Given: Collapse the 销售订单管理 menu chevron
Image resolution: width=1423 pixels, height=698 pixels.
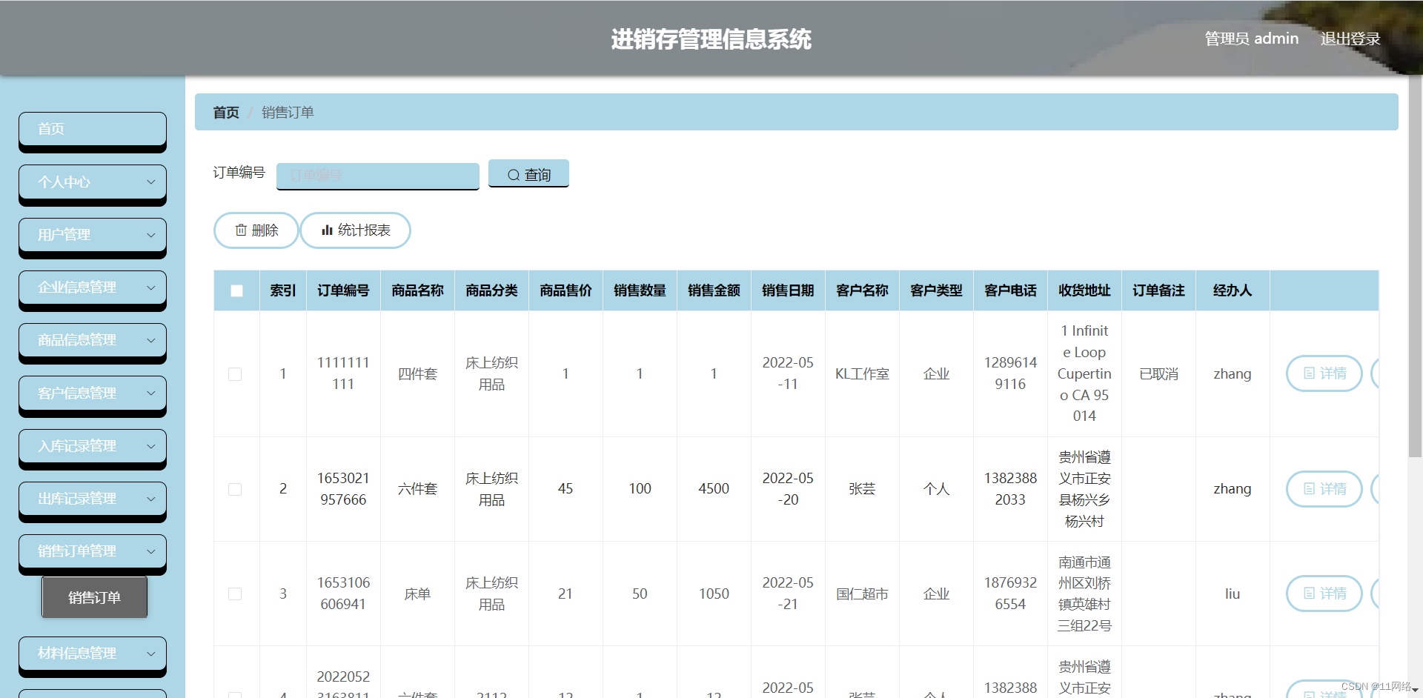Looking at the screenshot, I should pyautogui.click(x=151, y=551).
